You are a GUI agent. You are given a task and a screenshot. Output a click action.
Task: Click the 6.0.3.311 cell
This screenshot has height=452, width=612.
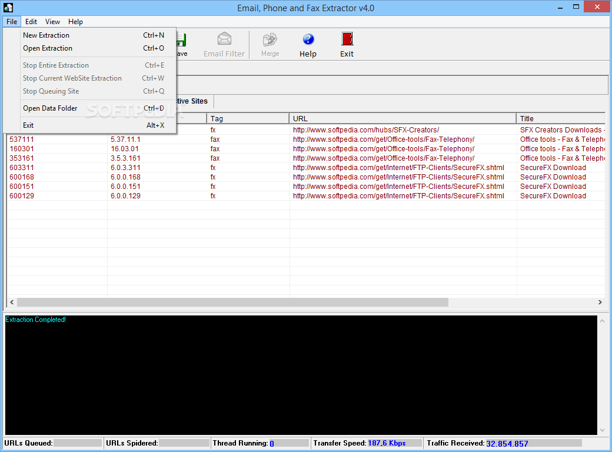[x=125, y=168]
